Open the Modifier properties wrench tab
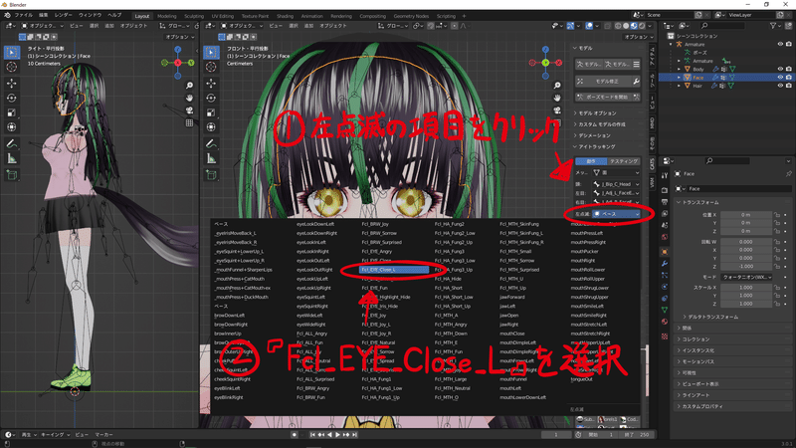 pyautogui.click(x=665, y=264)
